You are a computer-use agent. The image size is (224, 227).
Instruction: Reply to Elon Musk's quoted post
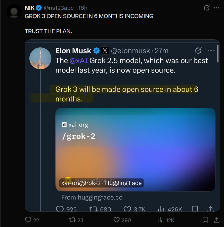60,209
